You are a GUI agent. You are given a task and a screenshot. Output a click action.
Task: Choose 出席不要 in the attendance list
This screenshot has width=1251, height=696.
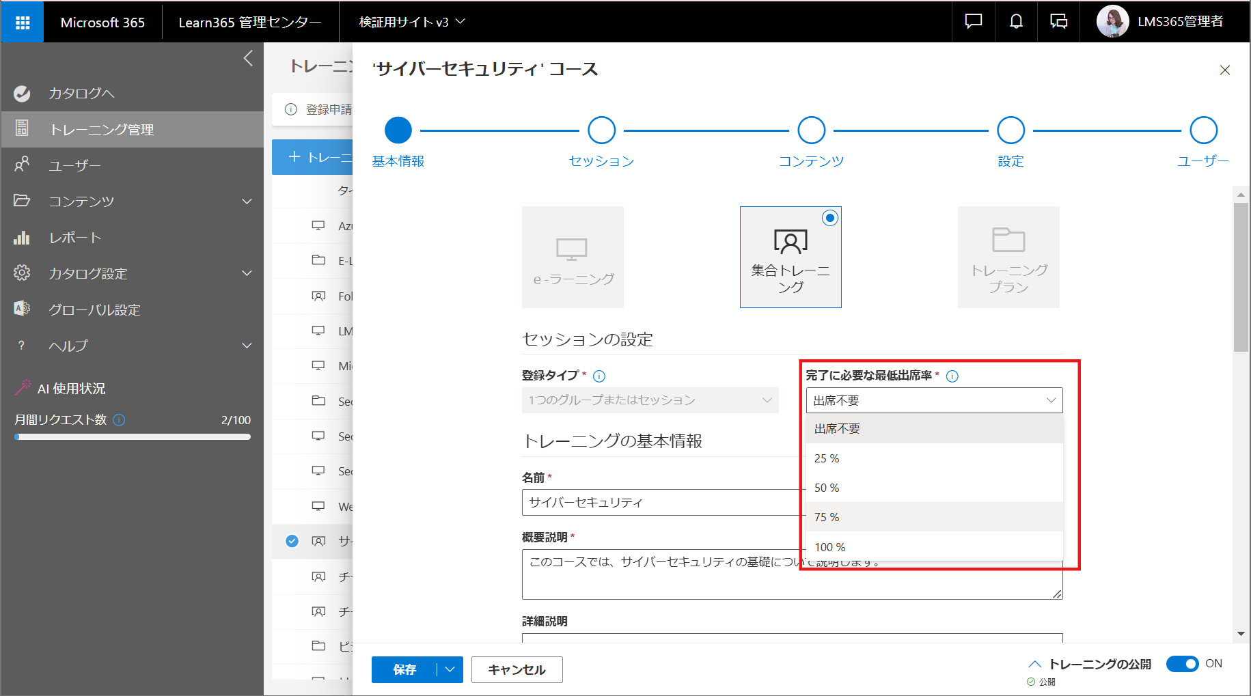click(x=934, y=429)
